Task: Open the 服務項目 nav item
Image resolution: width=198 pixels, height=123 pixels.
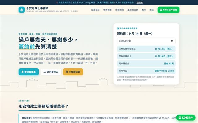Action: point(95,10)
